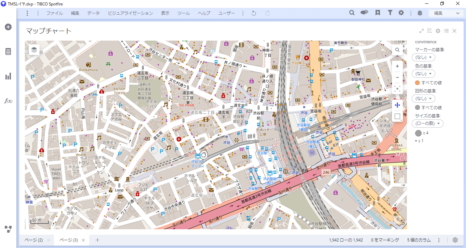Close the map chart visualization
This screenshot has height=248, width=466.
pyautogui.click(x=454, y=31)
